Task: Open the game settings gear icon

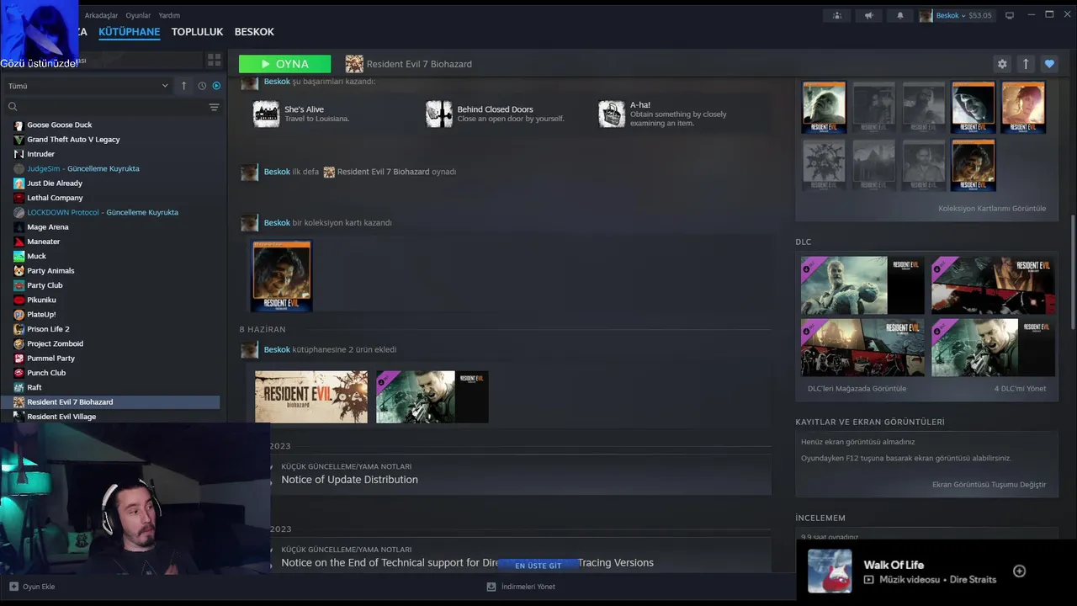Action: [x=1002, y=64]
